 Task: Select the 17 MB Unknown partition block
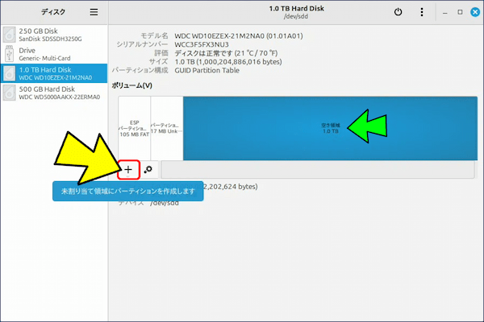[166, 128]
